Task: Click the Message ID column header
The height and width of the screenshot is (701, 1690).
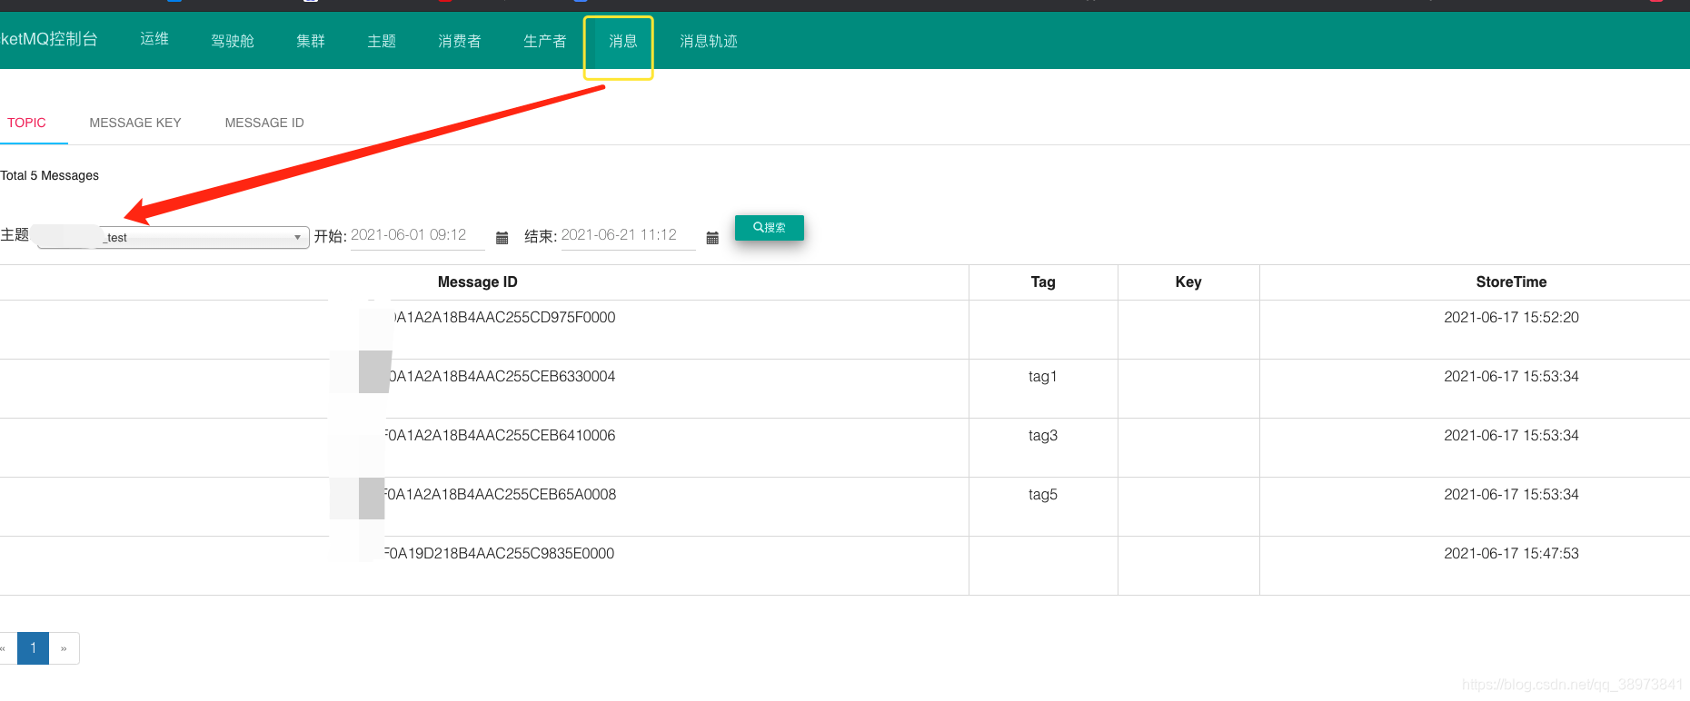Action: pos(478,282)
